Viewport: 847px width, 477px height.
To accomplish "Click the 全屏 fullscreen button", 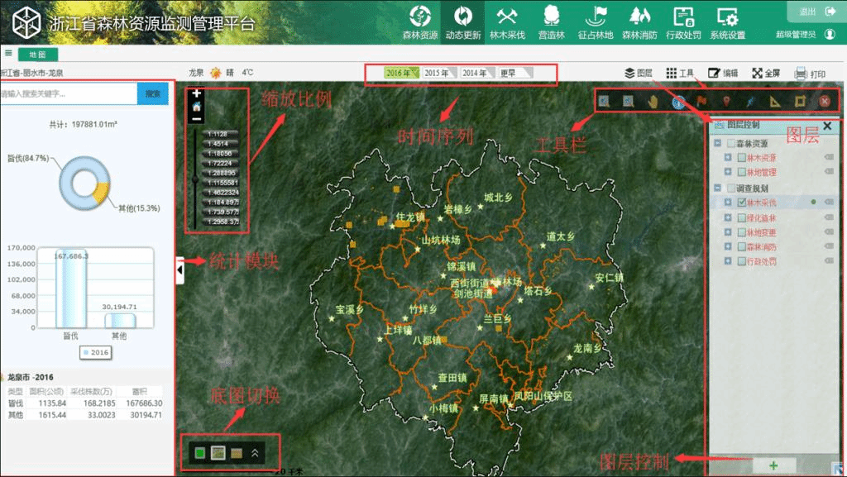I will (x=764, y=74).
